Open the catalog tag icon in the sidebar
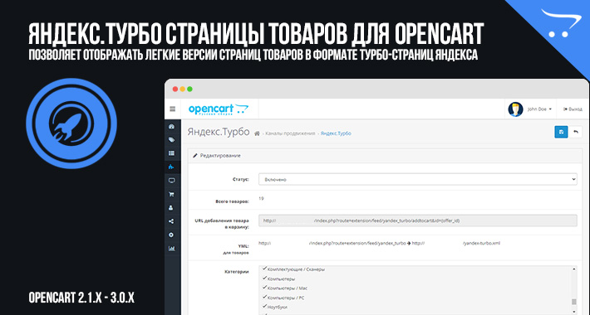 [172, 139]
